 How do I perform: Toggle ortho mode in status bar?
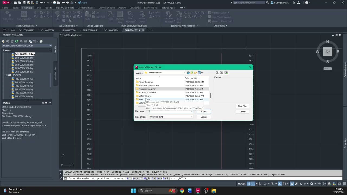(x=261, y=184)
